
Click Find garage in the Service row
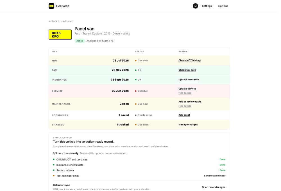coord(185,93)
